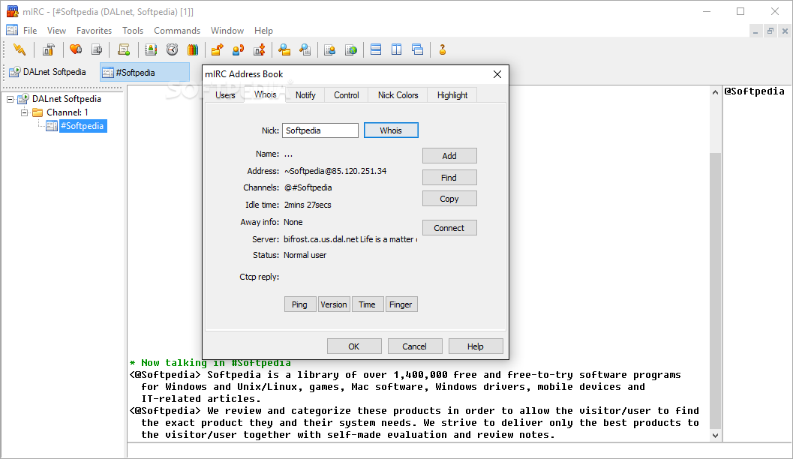The height and width of the screenshot is (459, 793).
Task: Open Received Files folder search icon
Action: coord(284,49)
